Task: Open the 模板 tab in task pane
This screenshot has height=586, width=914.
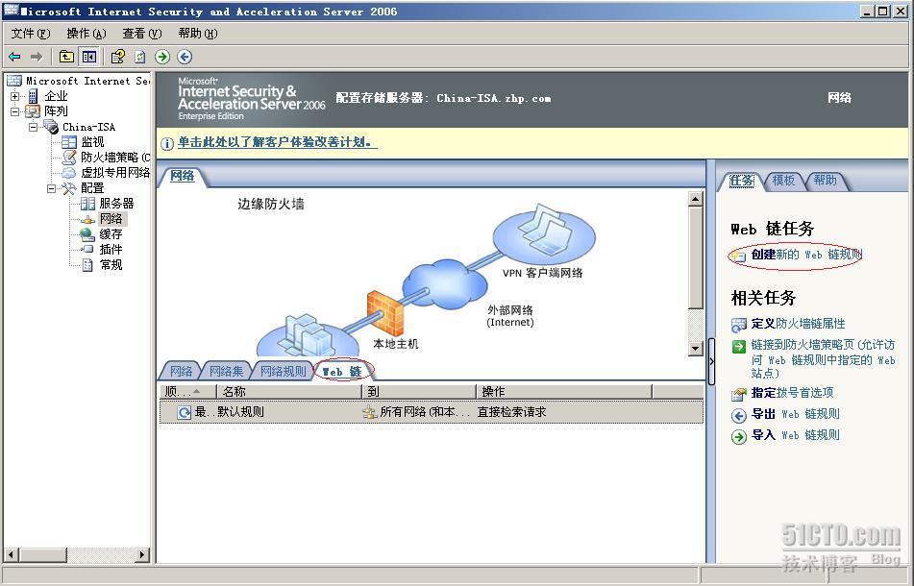Action: tap(783, 181)
